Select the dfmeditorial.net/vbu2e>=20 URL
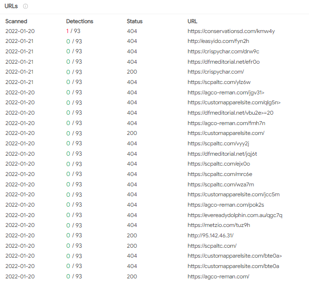This screenshot has height=285, width=309. pyautogui.click(x=230, y=113)
